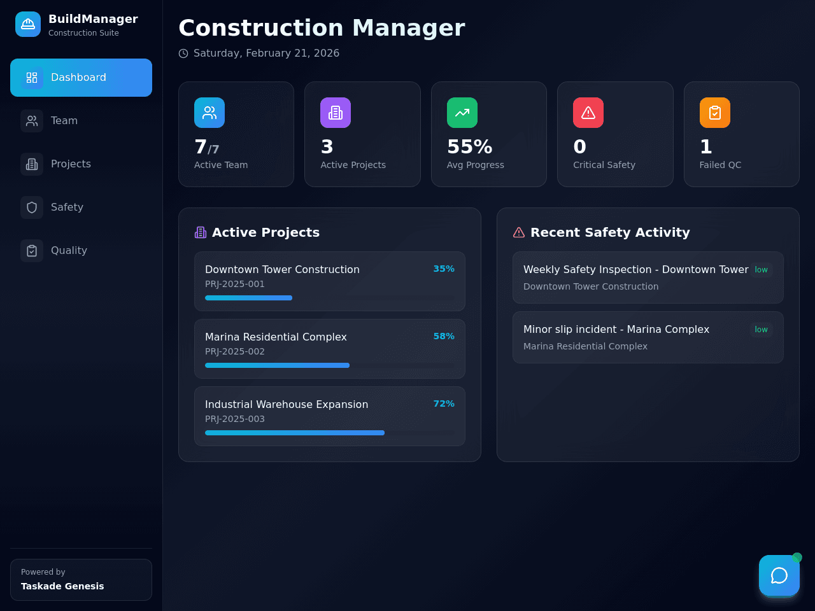Click the orange Failed QC clipboard icon
Image resolution: width=815 pixels, height=611 pixels.
tap(715, 113)
